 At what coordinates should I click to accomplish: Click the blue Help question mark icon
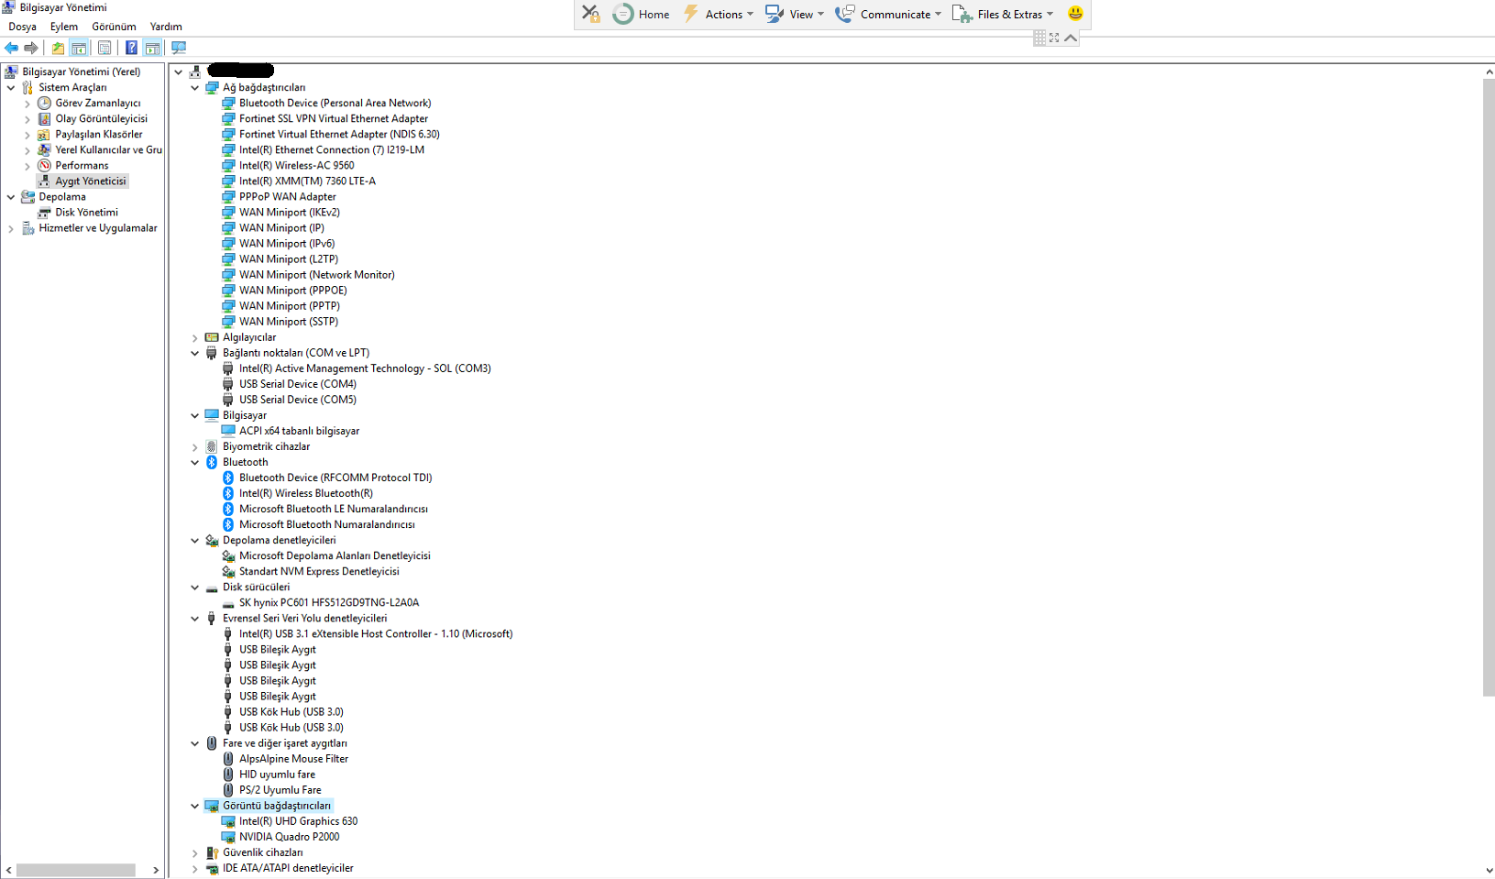coord(131,48)
